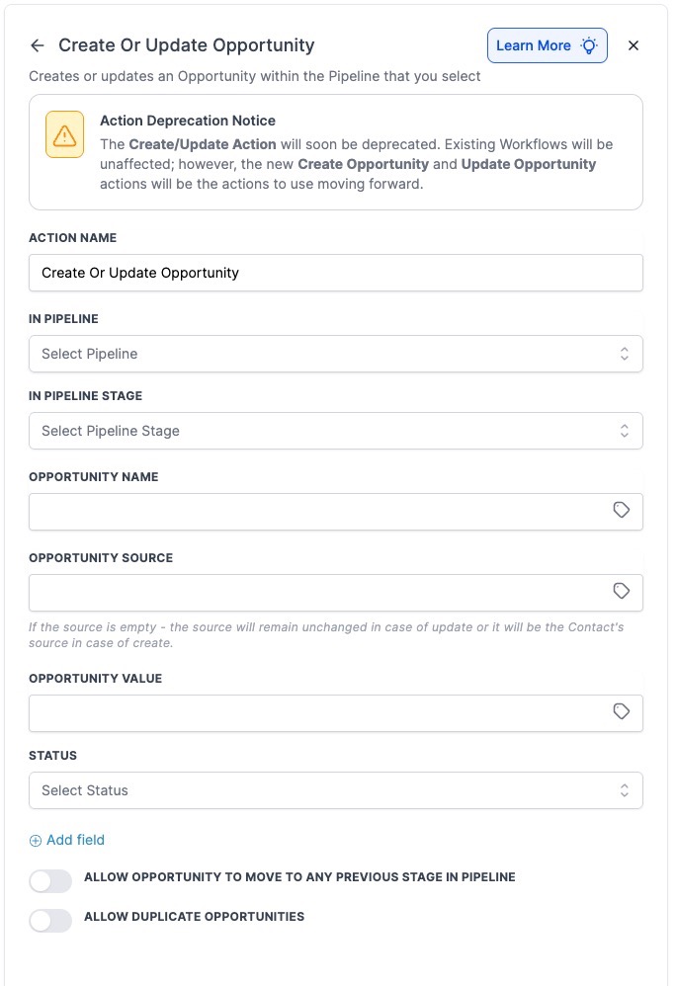This screenshot has width=676, height=986.
Task: Enable moving opportunity to previous stage
Action: tap(50, 881)
